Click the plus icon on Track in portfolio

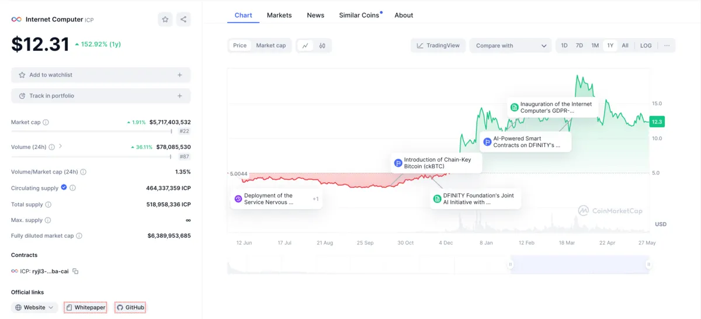coord(180,96)
